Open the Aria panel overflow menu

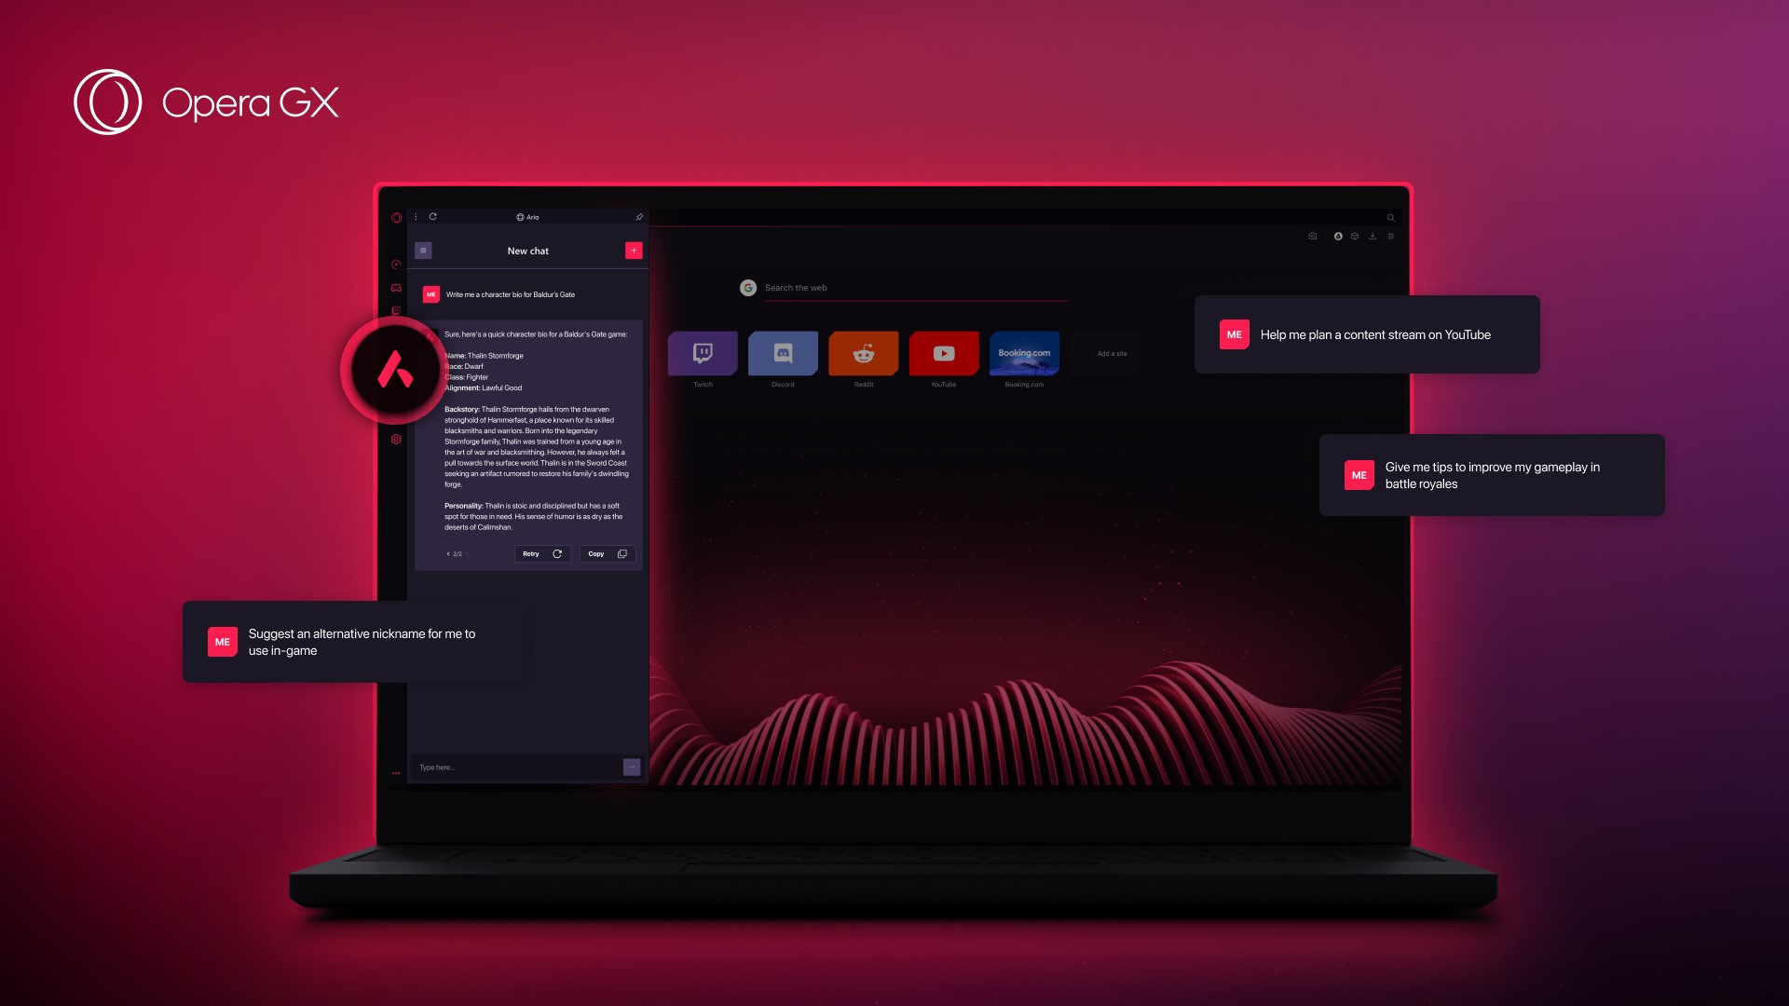(417, 216)
